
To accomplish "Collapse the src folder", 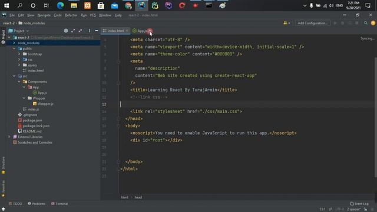I will coord(14,76).
